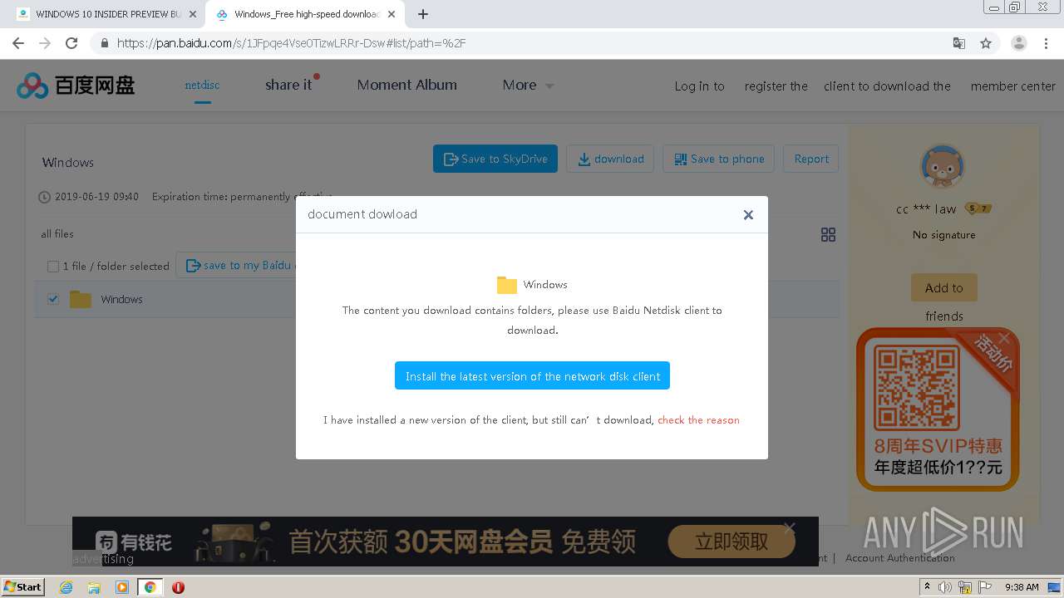
Task: Open the Baidu Netdisk logo
Action: (x=76, y=85)
